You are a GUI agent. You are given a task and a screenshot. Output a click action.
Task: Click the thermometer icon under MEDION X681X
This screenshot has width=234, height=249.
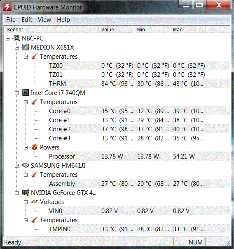point(34,57)
